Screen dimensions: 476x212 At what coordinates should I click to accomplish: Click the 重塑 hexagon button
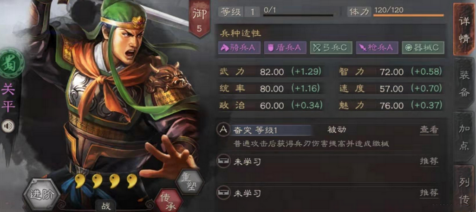click(x=189, y=181)
